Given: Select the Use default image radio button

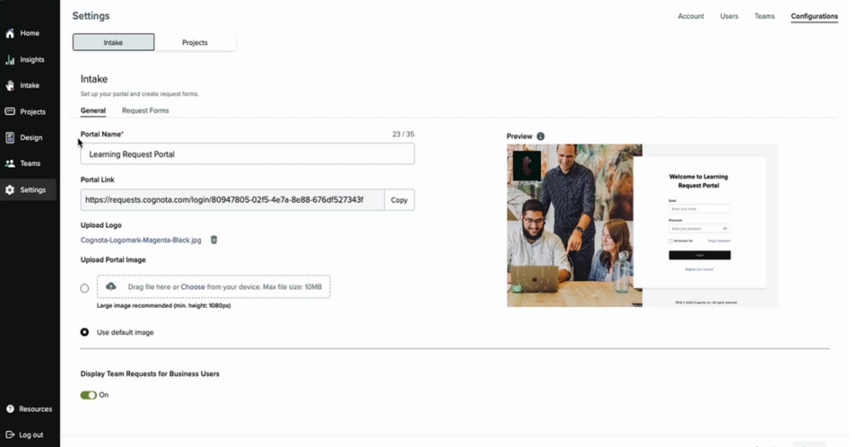Looking at the screenshot, I should click(x=84, y=332).
